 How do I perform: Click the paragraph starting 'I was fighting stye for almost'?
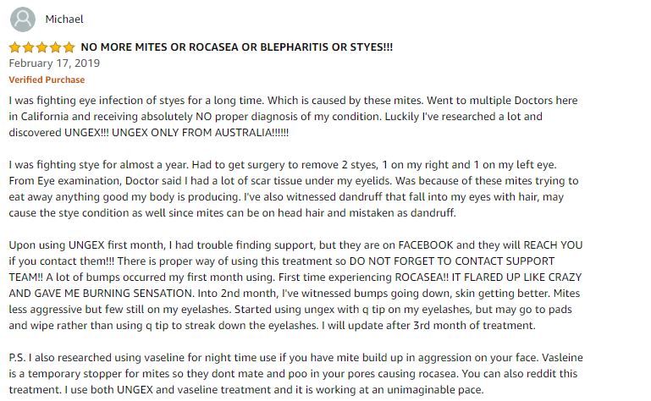[x=294, y=189]
